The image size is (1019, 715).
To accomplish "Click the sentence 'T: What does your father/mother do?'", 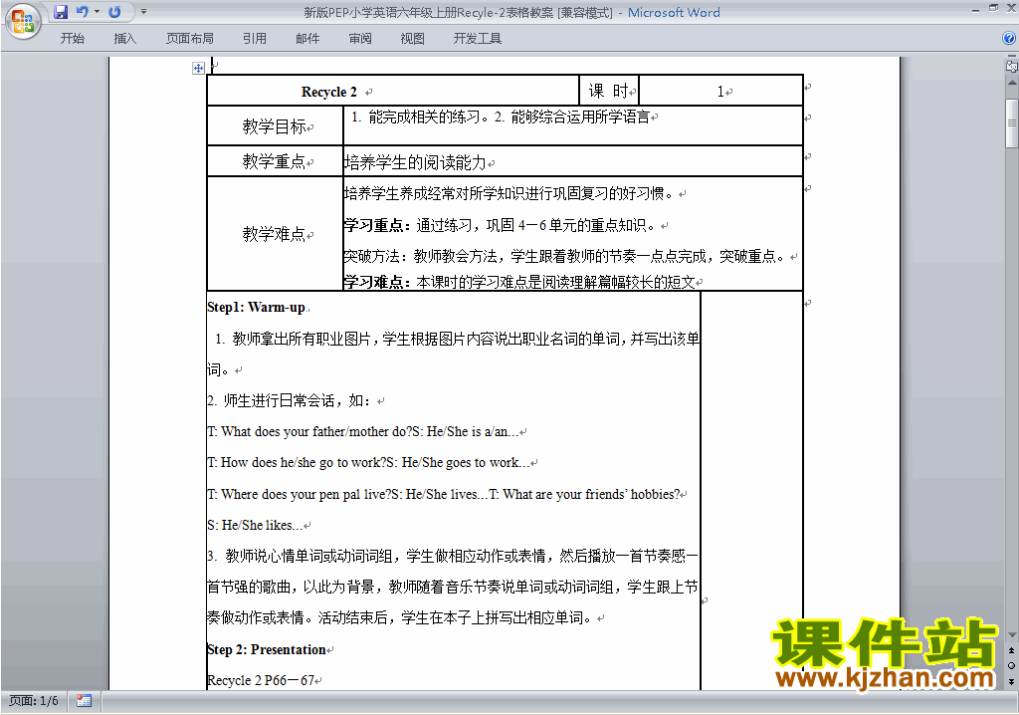I will [309, 431].
